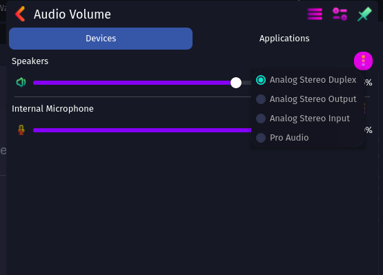Click the Audio Volume title text
383x275 pixels.
pyautogui.click(x=72, y=14)
